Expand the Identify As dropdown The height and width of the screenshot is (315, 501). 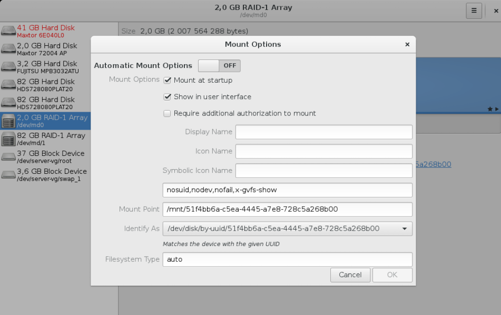point(288,229)
